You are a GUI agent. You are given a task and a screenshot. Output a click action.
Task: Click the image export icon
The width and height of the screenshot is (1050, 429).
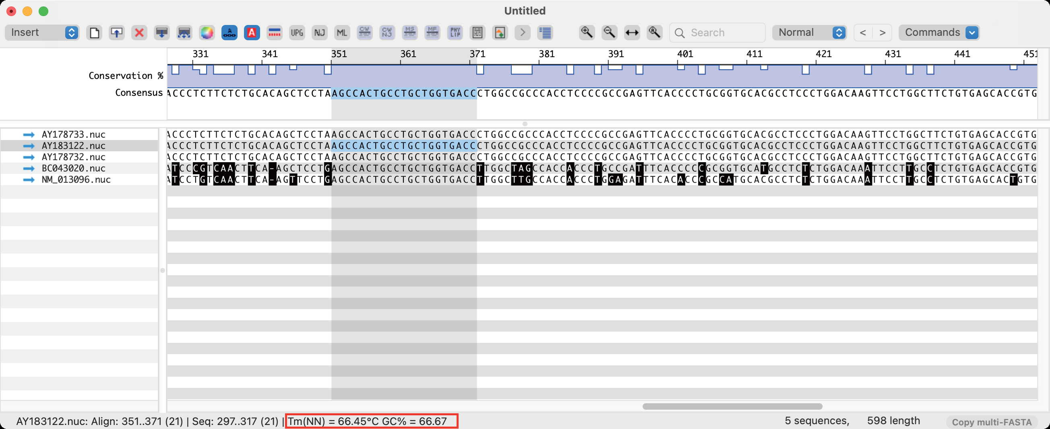[x=500, y=33]
